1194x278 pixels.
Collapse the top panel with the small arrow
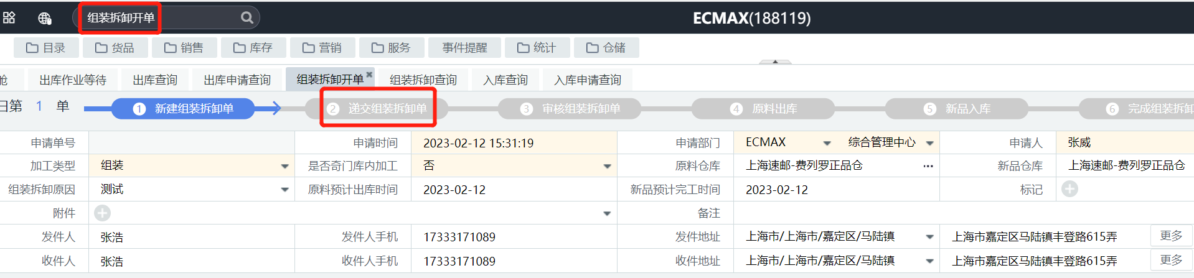click(775, 62)
